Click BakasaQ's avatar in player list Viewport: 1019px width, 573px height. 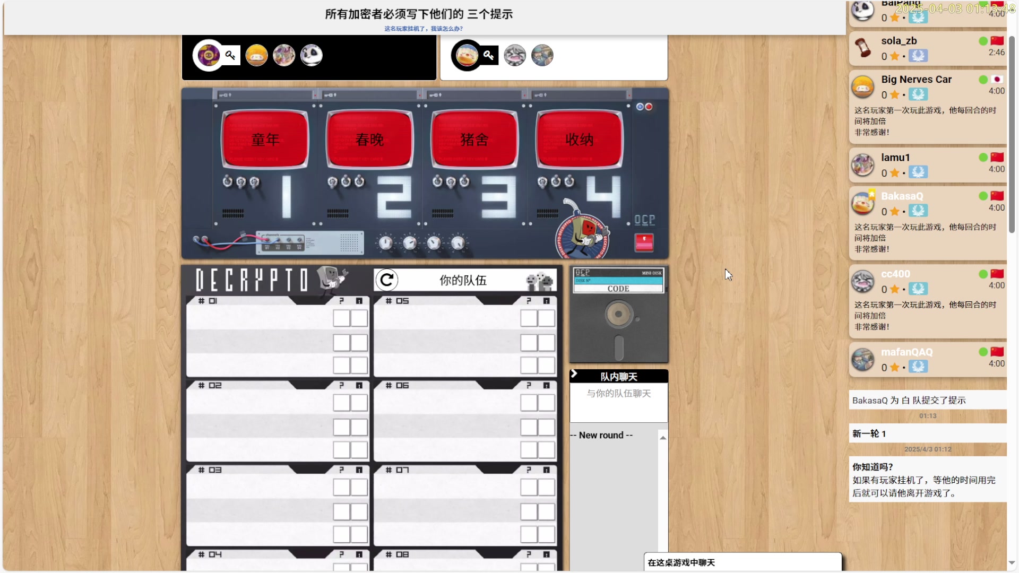click(x=863, y=203)
